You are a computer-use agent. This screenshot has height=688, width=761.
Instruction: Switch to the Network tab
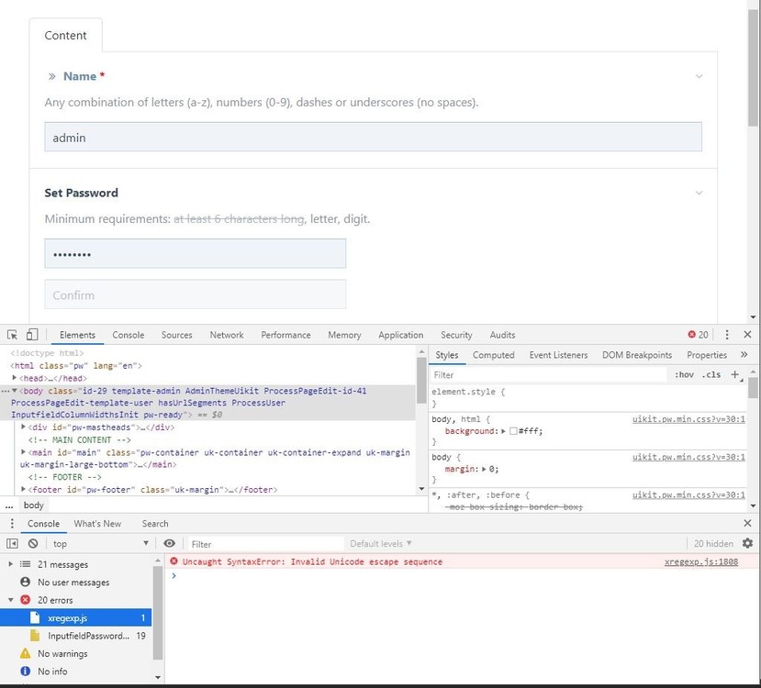[227, 335]
